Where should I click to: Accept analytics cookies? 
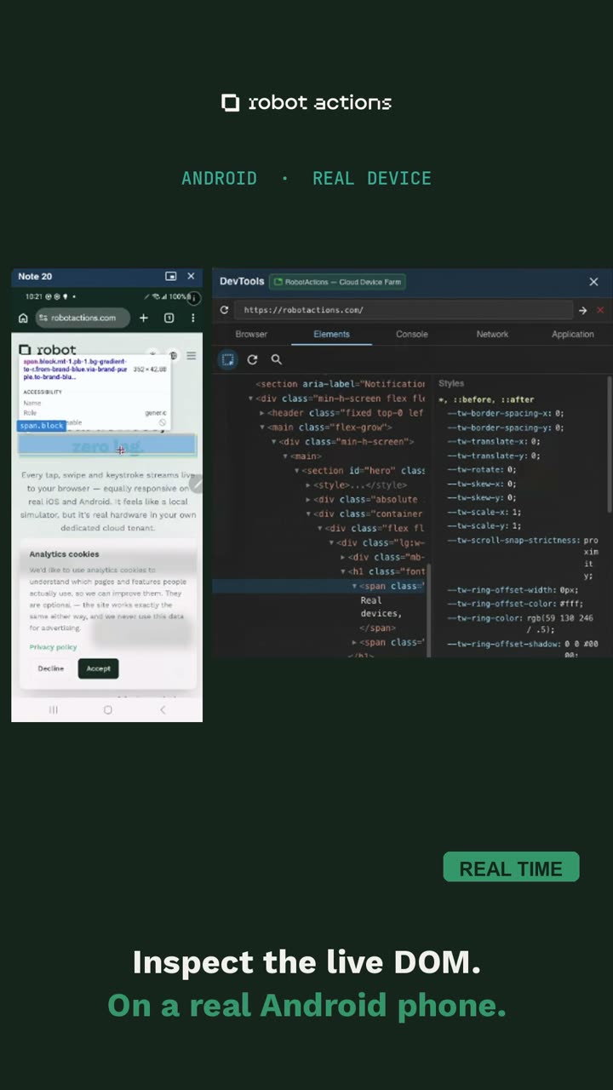coord(99,668)
